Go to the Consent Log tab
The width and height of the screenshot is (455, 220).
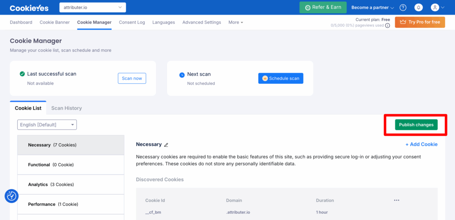point(132,22)
